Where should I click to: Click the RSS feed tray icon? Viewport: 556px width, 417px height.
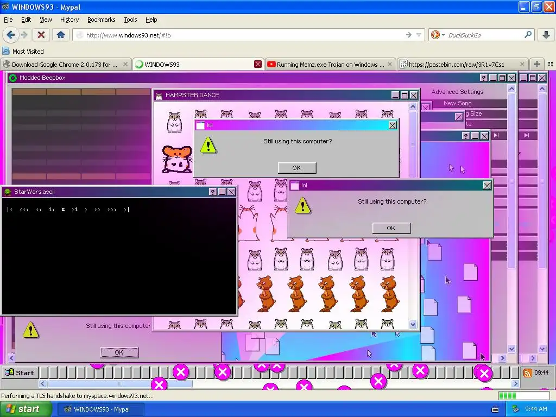tap(528, 372)
